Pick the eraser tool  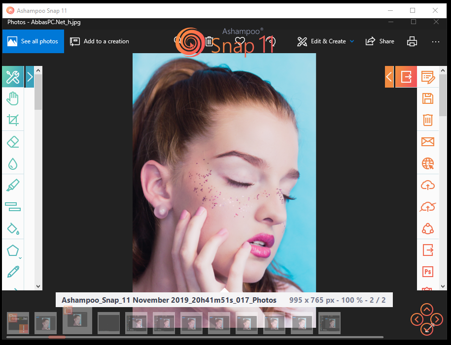(13, 142)
